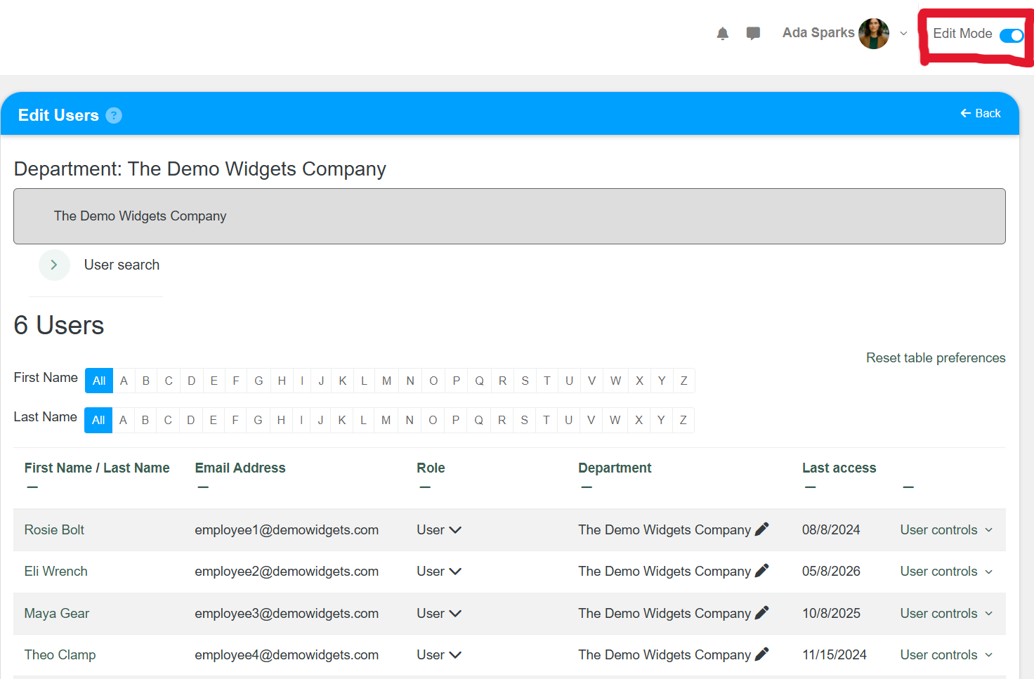Click employee1@demowidgets.com email cell
This screenshot has height=679, width=1034.
[x=287, y=529]
